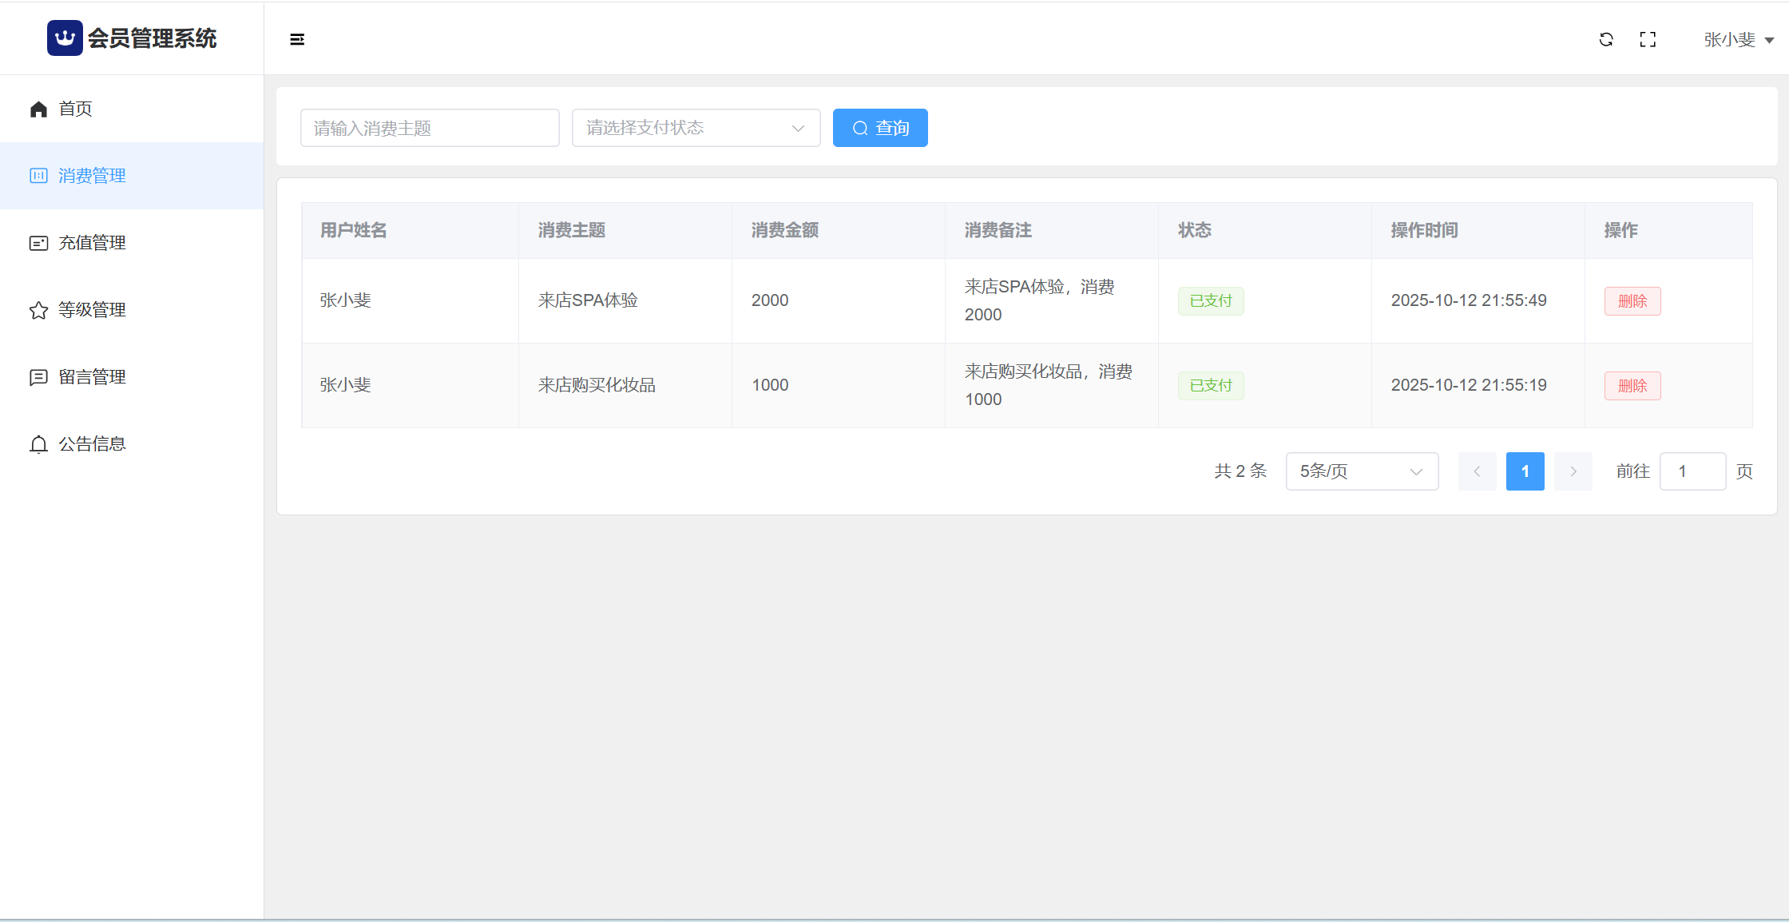Image resolution: width=1789 pixels, height=922 pixels.
Task: Click the star icon for level management
Action: click(38, 310)
